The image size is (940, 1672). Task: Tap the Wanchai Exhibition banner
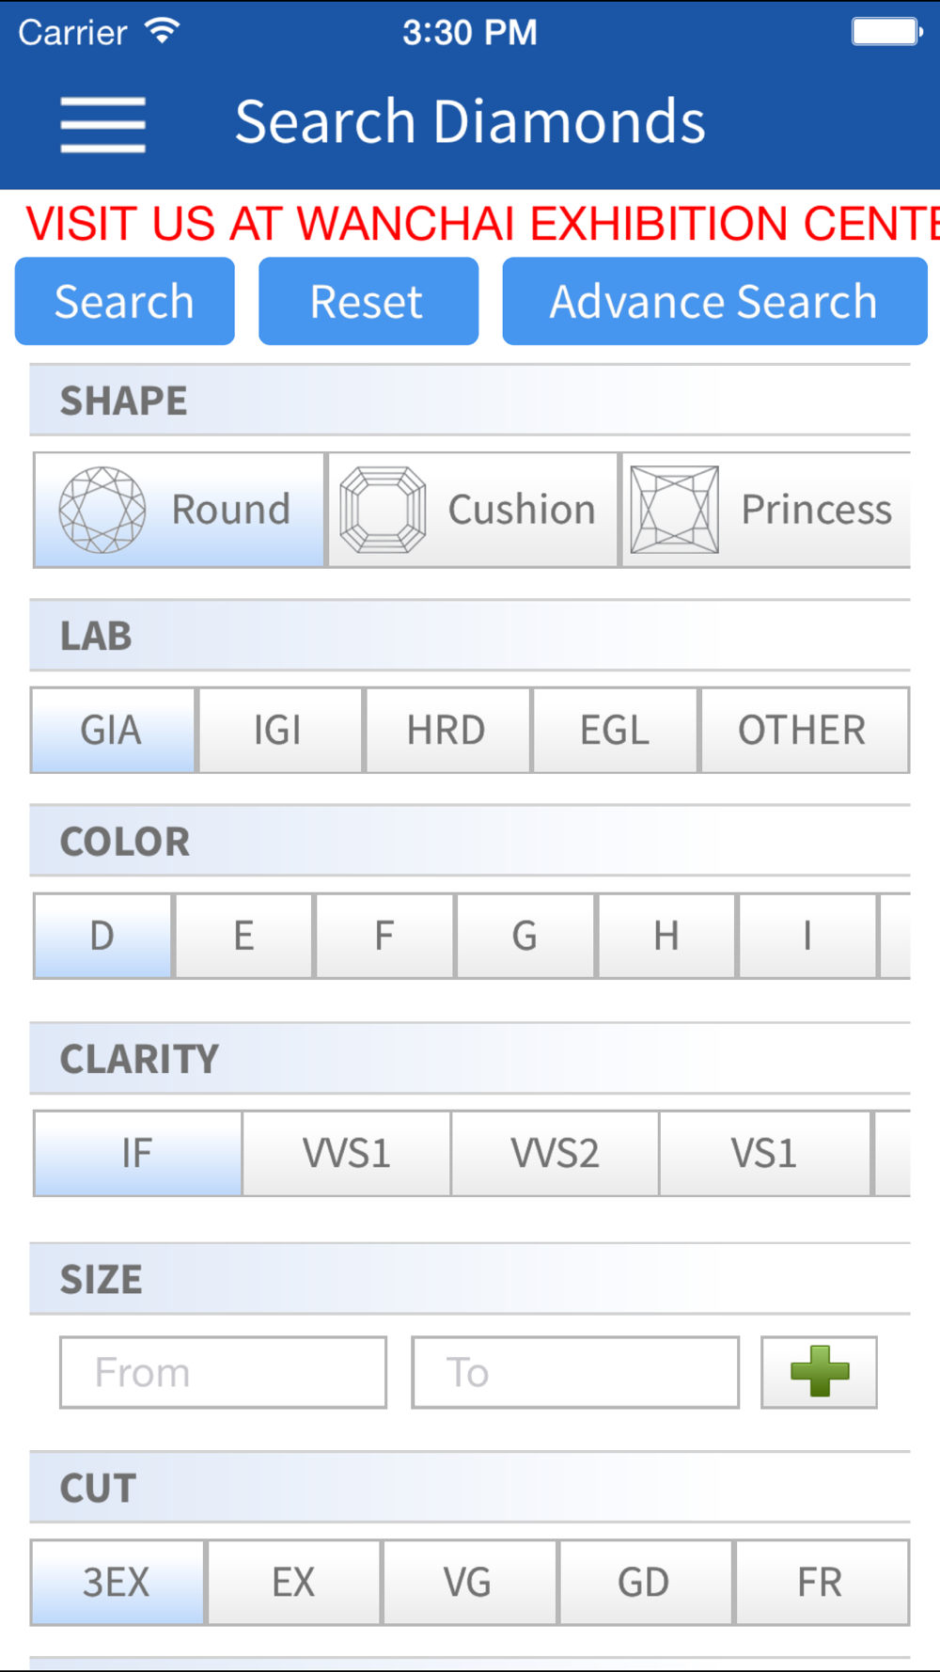point(482,224)
